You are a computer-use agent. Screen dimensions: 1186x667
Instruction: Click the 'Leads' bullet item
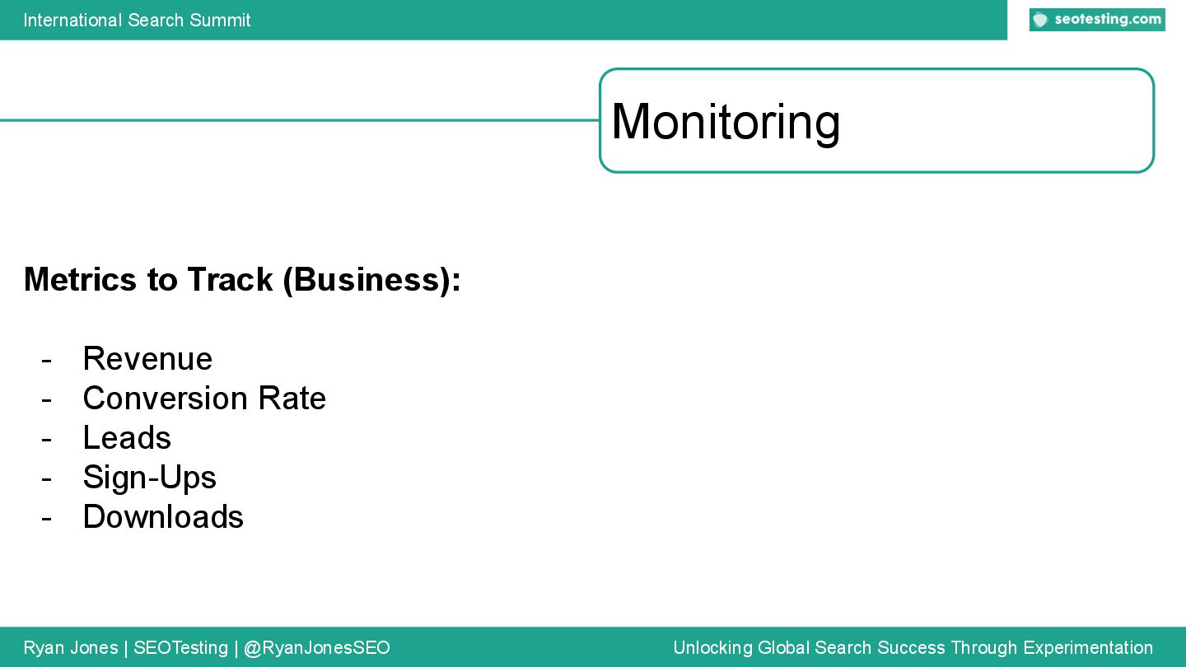coord(127,437)
